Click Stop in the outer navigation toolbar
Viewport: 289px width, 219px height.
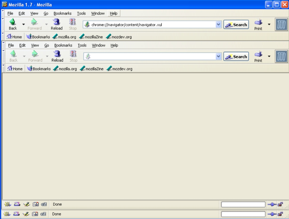(x=73, y=24)
